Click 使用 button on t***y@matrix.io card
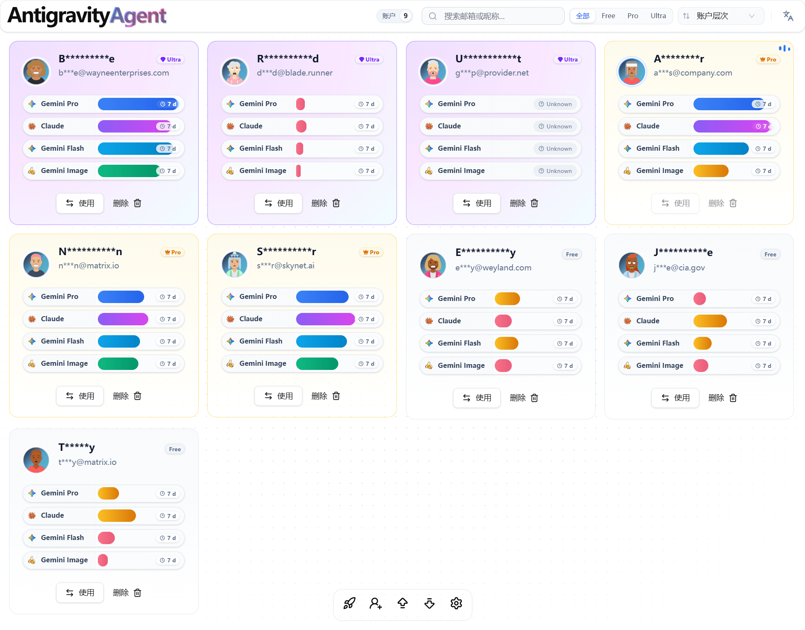Image resolution: width=805 pixels, height=630 pixels. coord(80,592)
